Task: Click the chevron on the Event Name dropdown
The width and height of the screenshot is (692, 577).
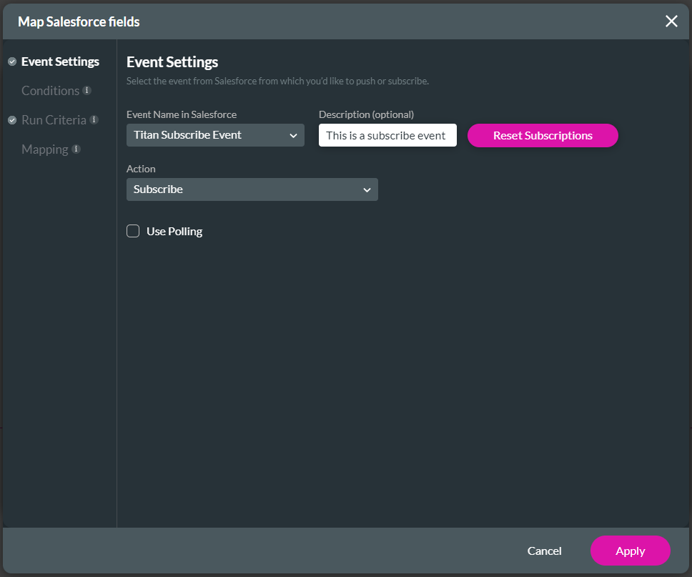Action: click(294, 135)
